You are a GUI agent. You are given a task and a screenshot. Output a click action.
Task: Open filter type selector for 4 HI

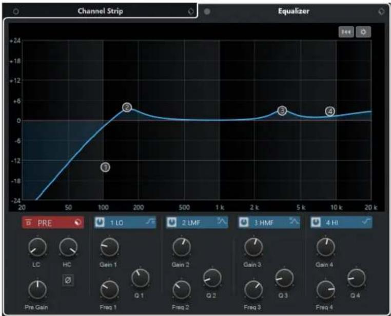tap(366, 221)
